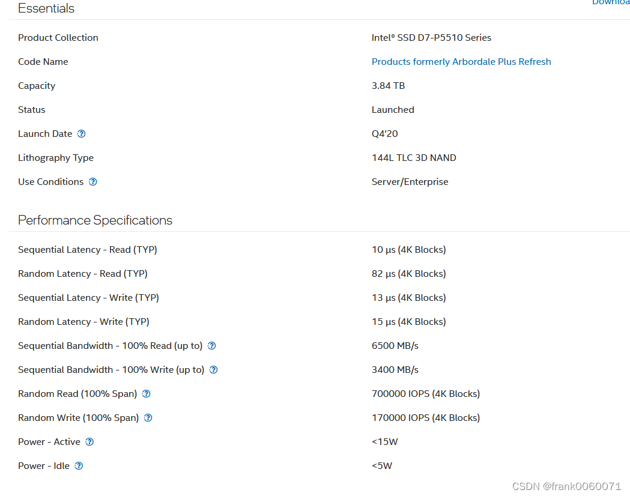This screenshot has height=496, width=630.
Task: Click the Use Conditions help icon
Action: 92,182
